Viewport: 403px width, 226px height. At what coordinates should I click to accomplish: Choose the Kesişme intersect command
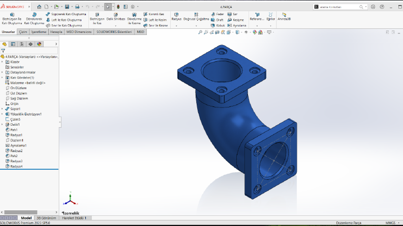coord(235,20)
